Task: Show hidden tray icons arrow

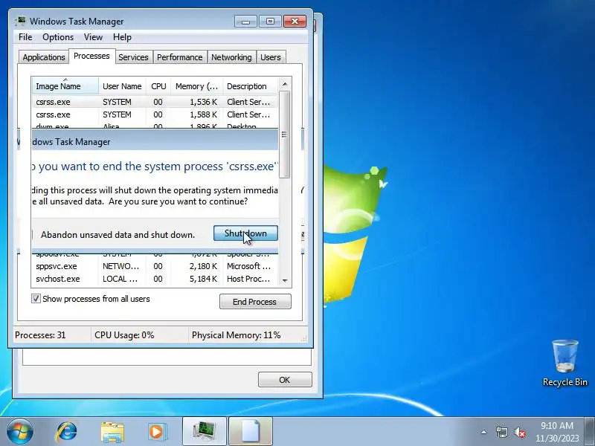Action: 484,432
